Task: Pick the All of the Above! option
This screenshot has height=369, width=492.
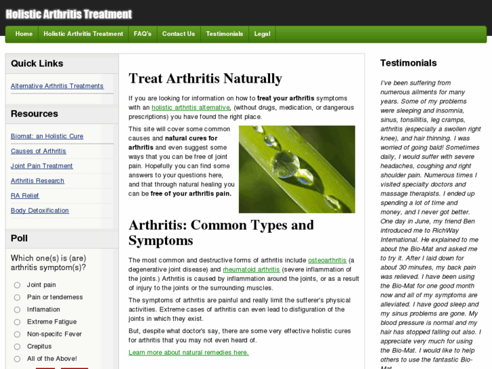Action: coord(17,359)
